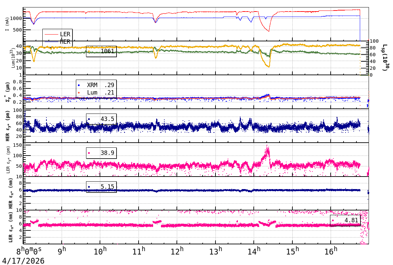
Task: Click the LER legend entry
Action: [57, 34]
